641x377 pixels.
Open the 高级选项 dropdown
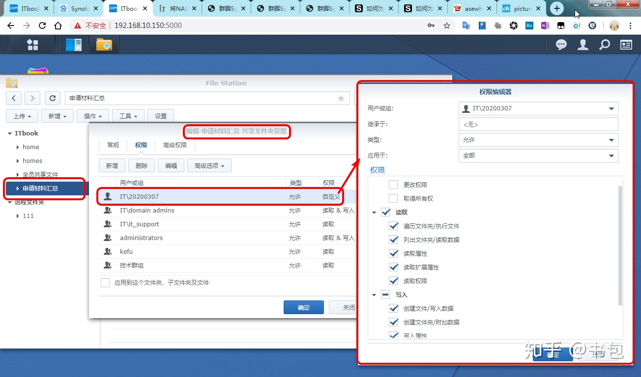209,165
